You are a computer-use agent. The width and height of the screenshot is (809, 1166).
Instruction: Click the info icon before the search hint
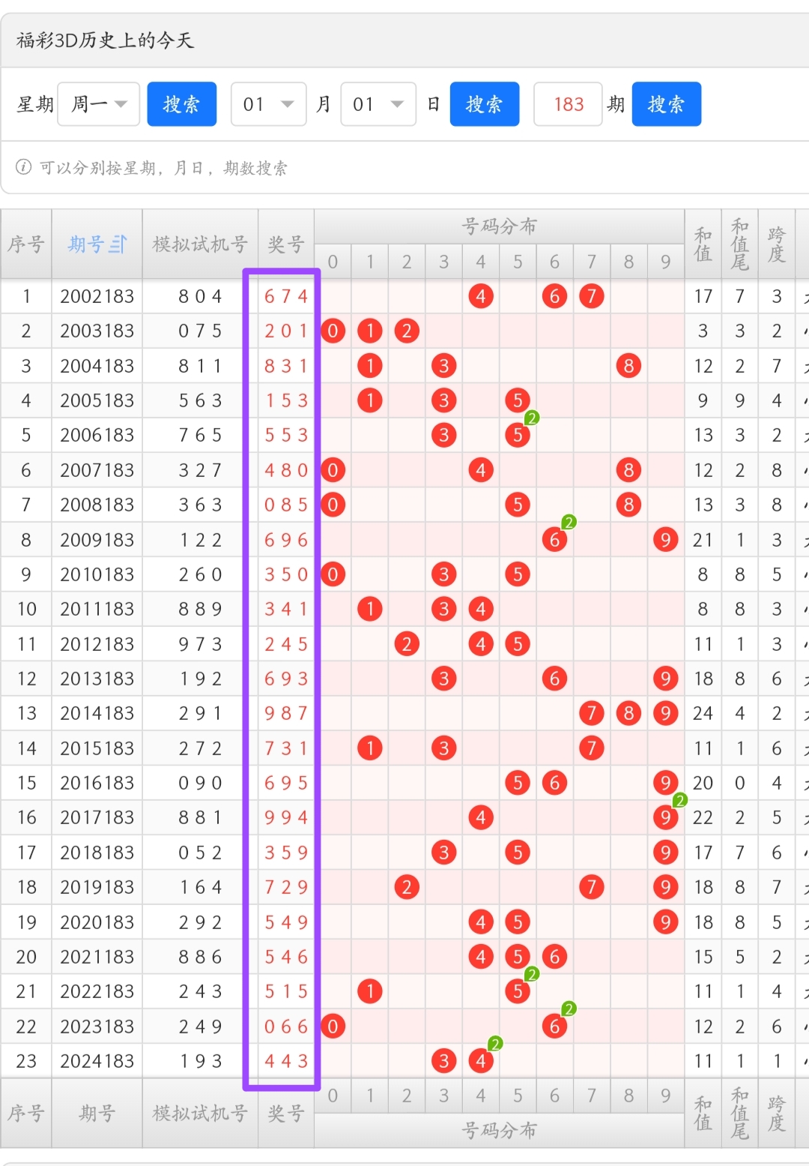click(x=24, y=167)
